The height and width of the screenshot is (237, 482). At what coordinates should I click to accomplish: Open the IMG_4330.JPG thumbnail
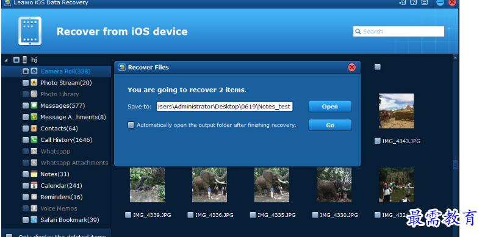coord(334,185)
